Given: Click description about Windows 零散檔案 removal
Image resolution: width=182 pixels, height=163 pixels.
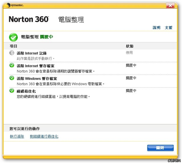Looking at the screenshot, I should [x=60, y=84].
